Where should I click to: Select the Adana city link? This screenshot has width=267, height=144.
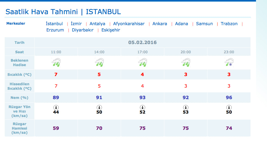pyautogui.click(x=182, y=24)
